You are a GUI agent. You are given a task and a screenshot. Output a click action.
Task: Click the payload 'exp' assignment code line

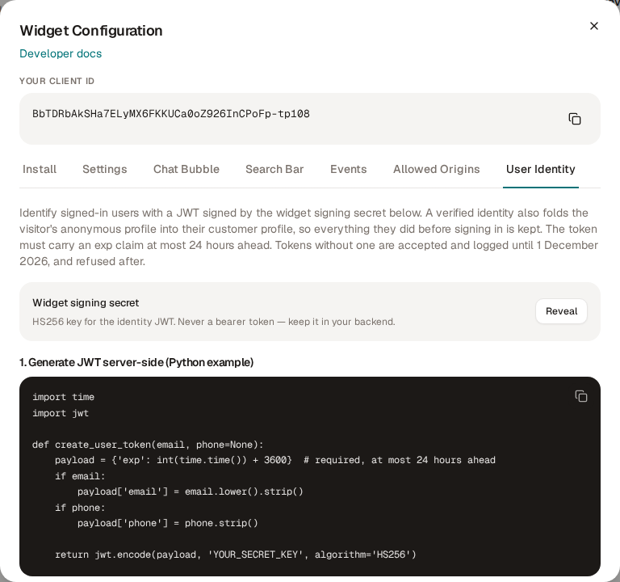click(275, 460)
